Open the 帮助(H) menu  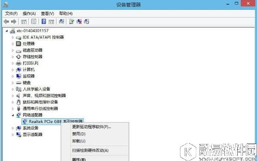coord(66,13)
